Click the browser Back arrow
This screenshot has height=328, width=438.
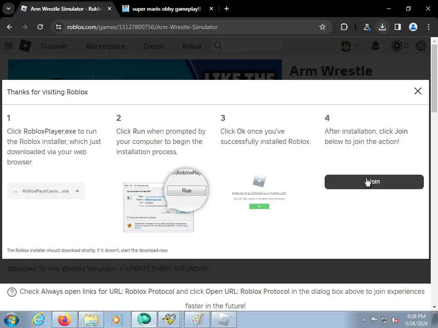pyautogui.click(x=9, y=27)
